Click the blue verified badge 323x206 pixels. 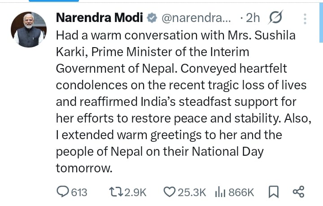pyautogui.click(x=152, y=18)
